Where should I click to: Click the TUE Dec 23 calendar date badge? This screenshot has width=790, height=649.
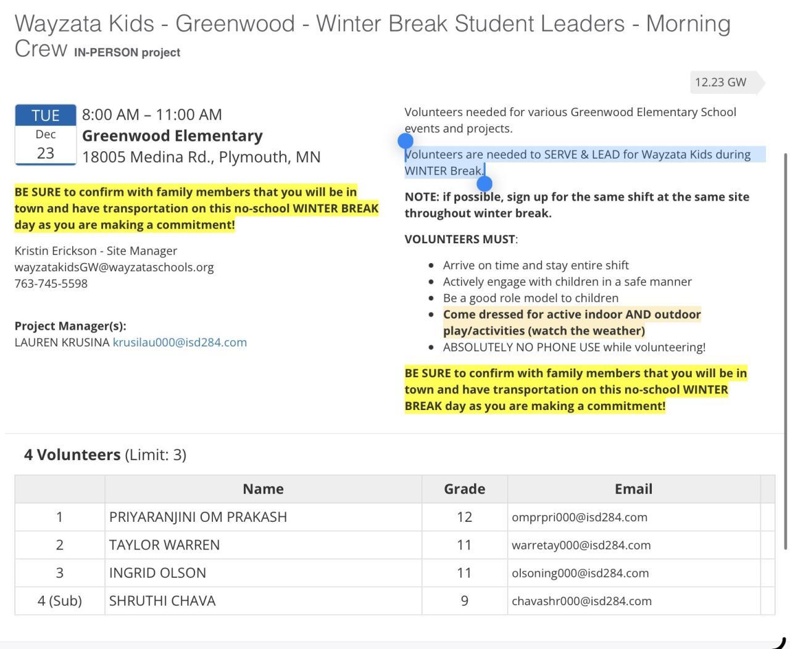pyautogui.click(x=46, y=135)
